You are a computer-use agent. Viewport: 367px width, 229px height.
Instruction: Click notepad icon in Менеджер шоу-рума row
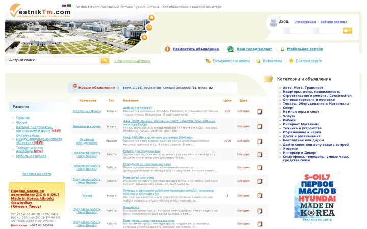[x=260, y=181]
